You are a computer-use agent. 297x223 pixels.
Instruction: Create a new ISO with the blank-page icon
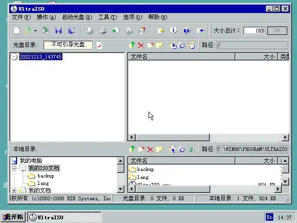tap(17, 31)
